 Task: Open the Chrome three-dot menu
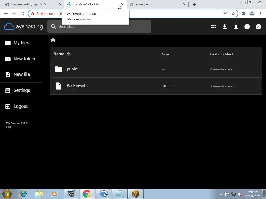coord(260,13)
